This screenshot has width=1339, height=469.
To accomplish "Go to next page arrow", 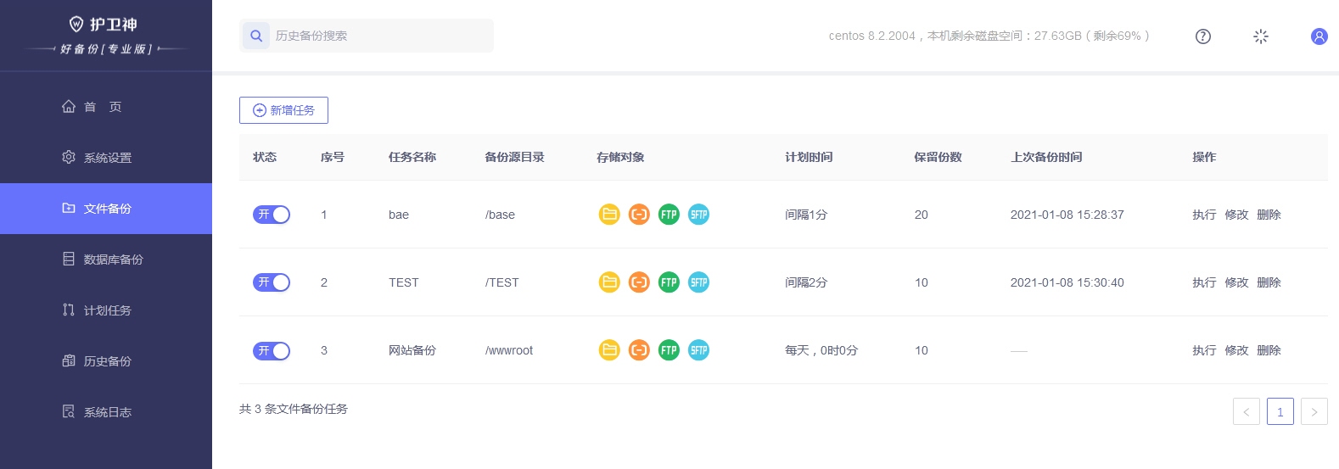I will (x=1314, y=411).
